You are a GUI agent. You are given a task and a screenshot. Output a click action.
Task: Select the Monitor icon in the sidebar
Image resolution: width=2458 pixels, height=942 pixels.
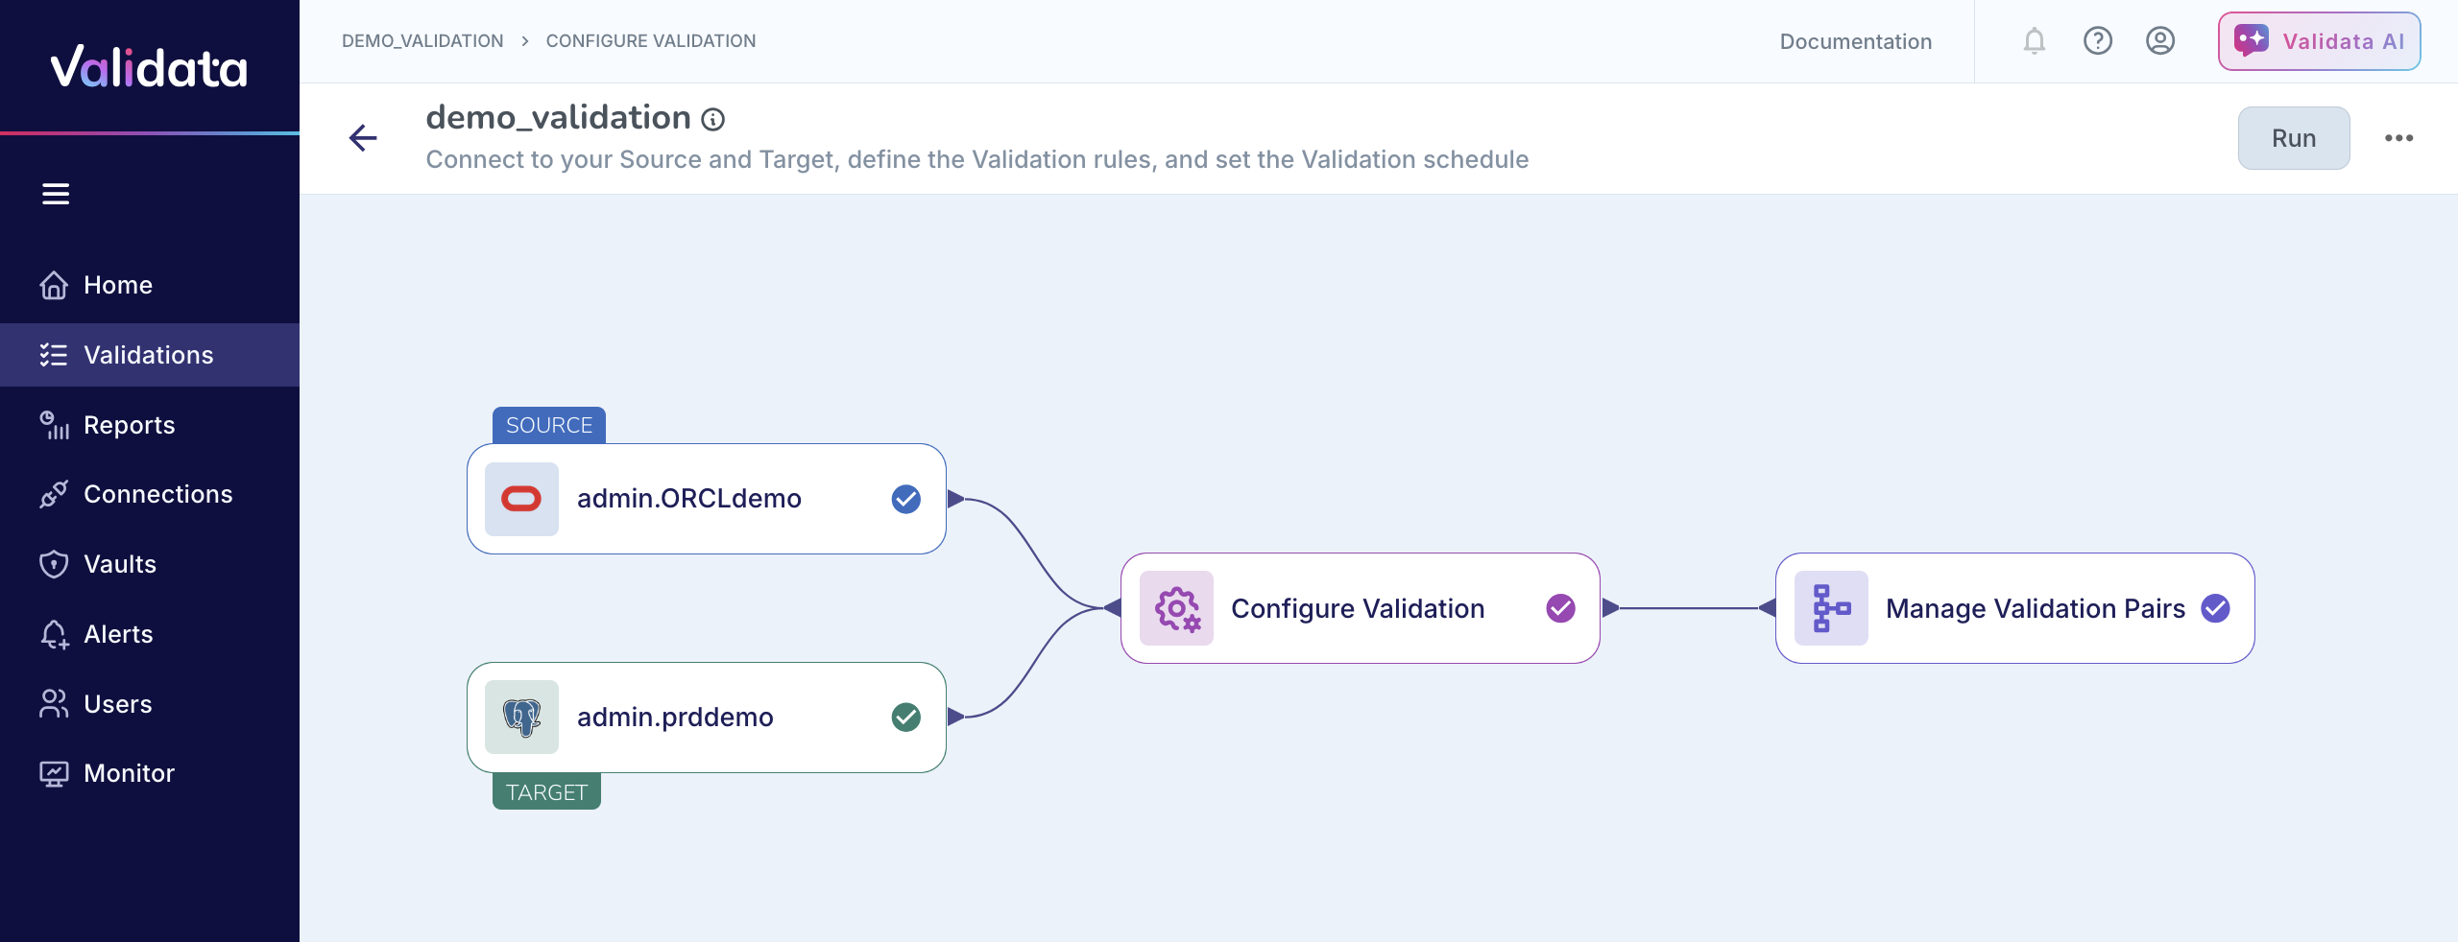(x=54, y=773)
